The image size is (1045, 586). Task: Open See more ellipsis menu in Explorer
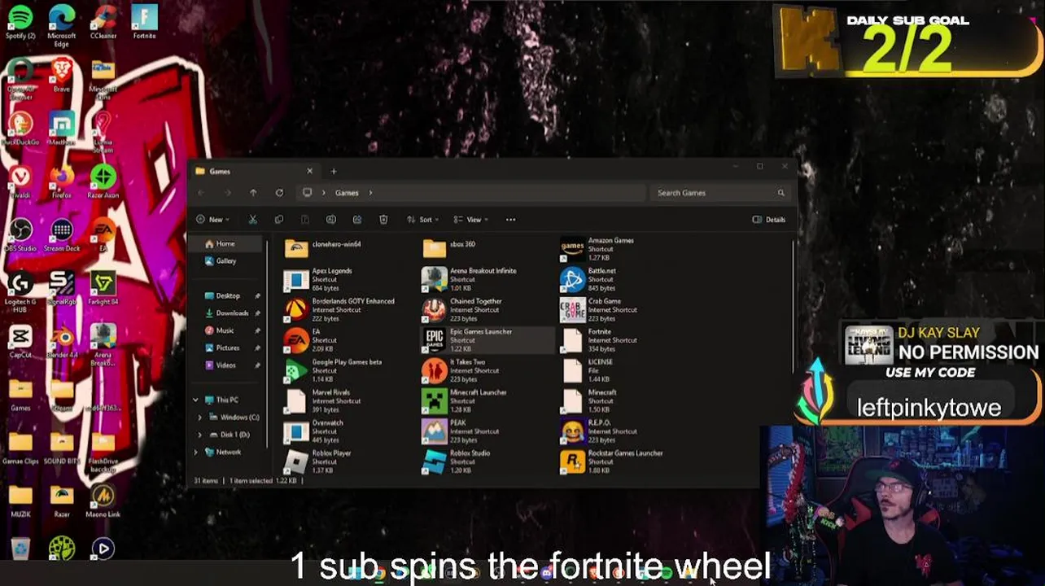point(510,220)
